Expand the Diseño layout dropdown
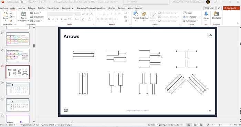 (x=36, y=13)
